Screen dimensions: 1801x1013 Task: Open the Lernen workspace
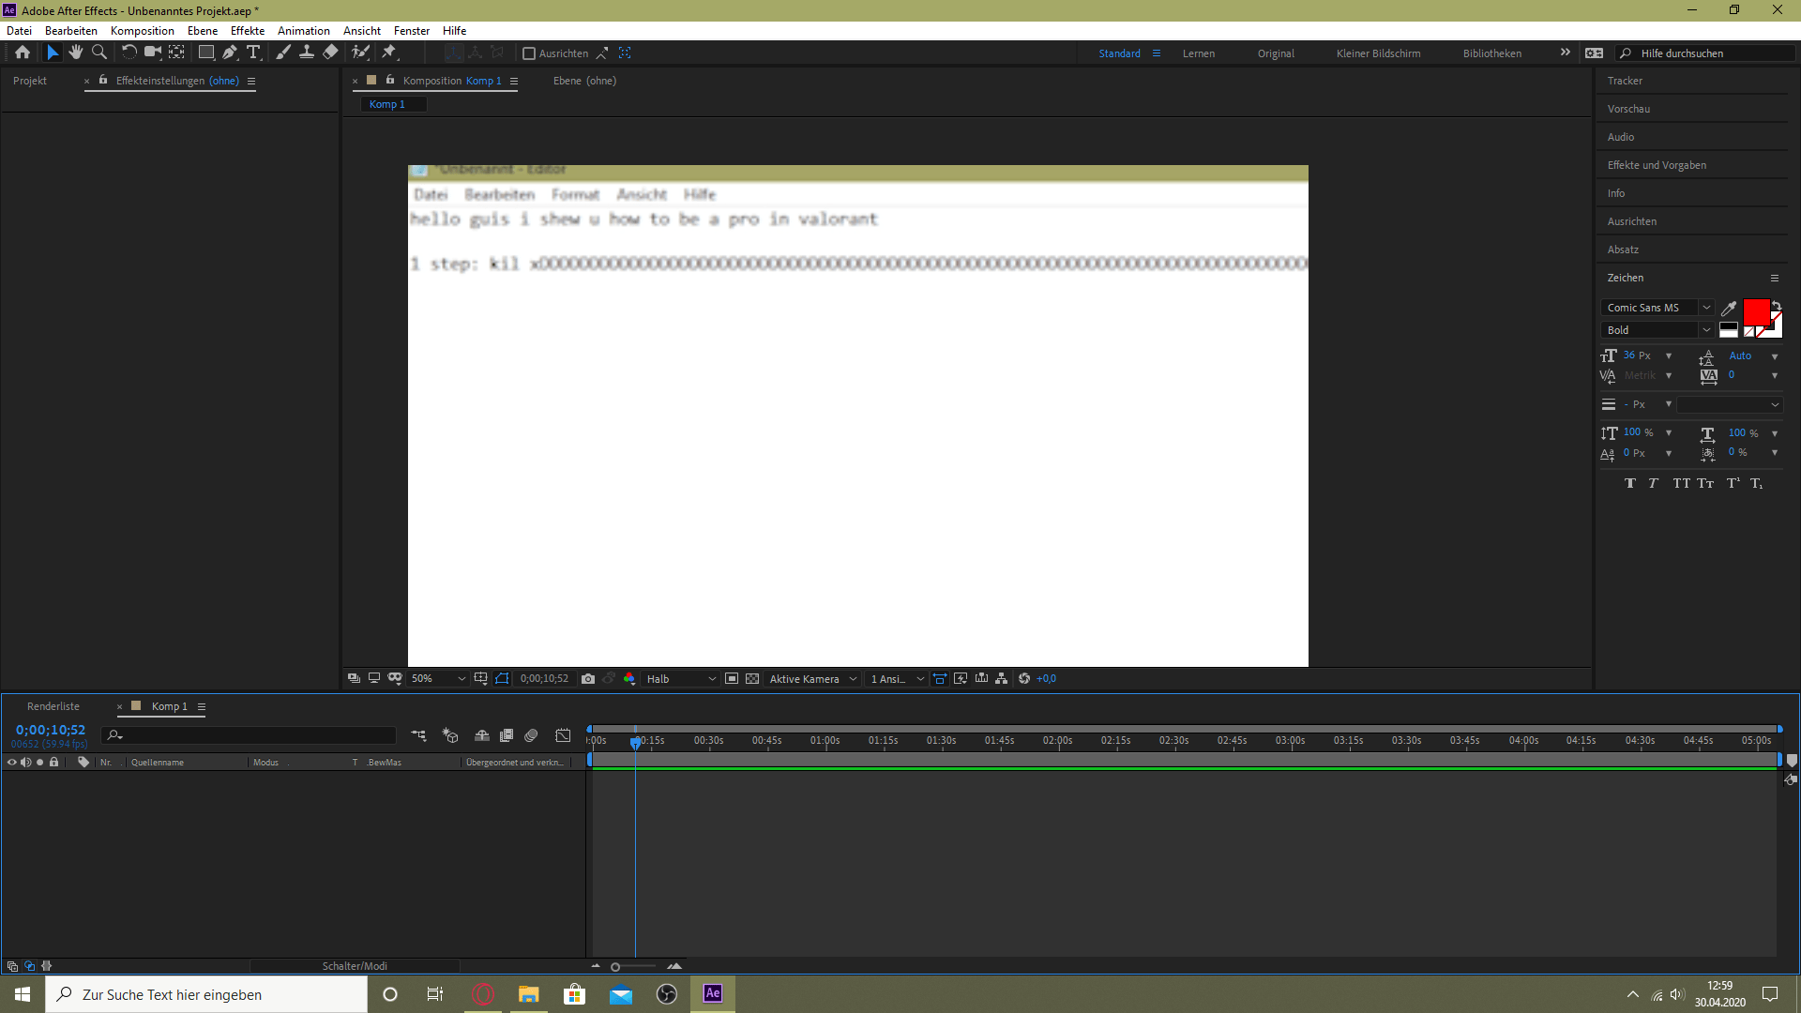(x=1199, y=53)
